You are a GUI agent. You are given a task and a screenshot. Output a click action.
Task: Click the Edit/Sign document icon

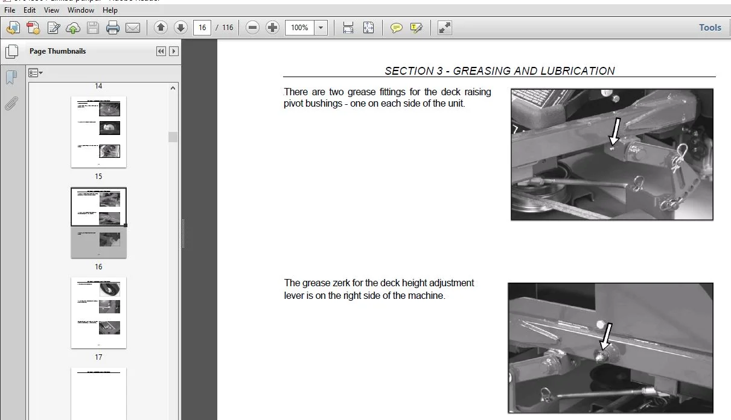point(53,28)
